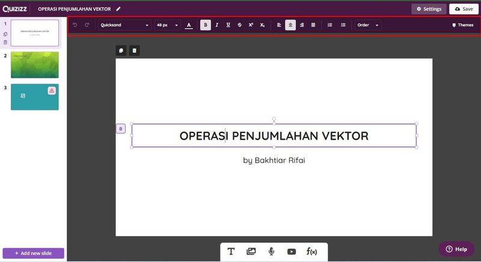Select slide 1 thumbnail
481x262 pixels.
pyautogui.click(x=35, y=33)
